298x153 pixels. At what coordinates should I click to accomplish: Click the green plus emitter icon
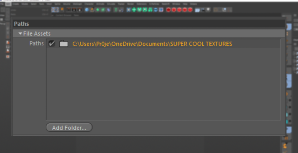(x=134, y=10)
